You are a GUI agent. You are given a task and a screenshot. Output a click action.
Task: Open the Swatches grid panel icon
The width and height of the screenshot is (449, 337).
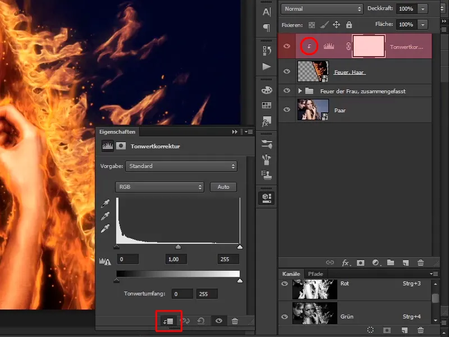point(267,105)
